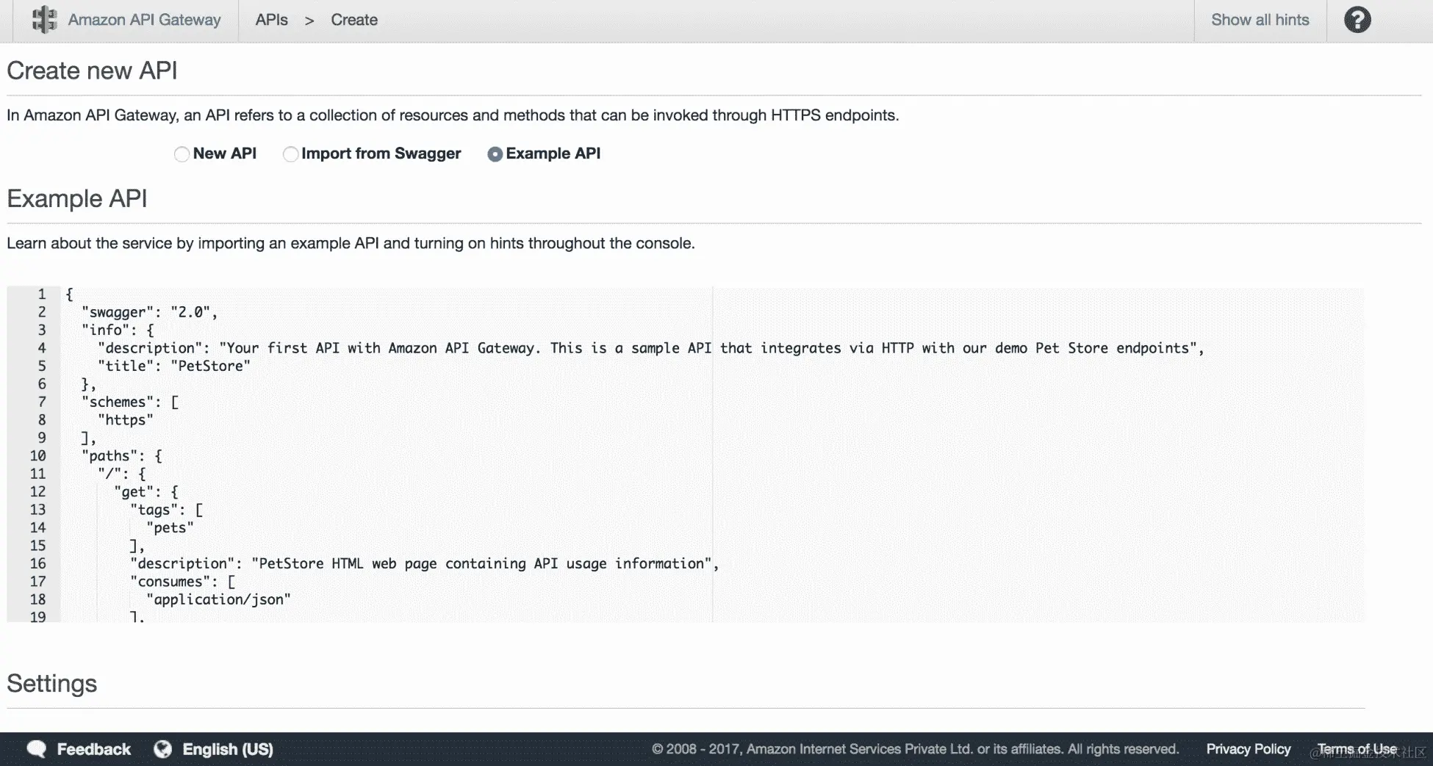The height and width of the screenshot is (766, 1433).
Task: Click line number 10 in the gutter
Action: (x=37, y=456)
